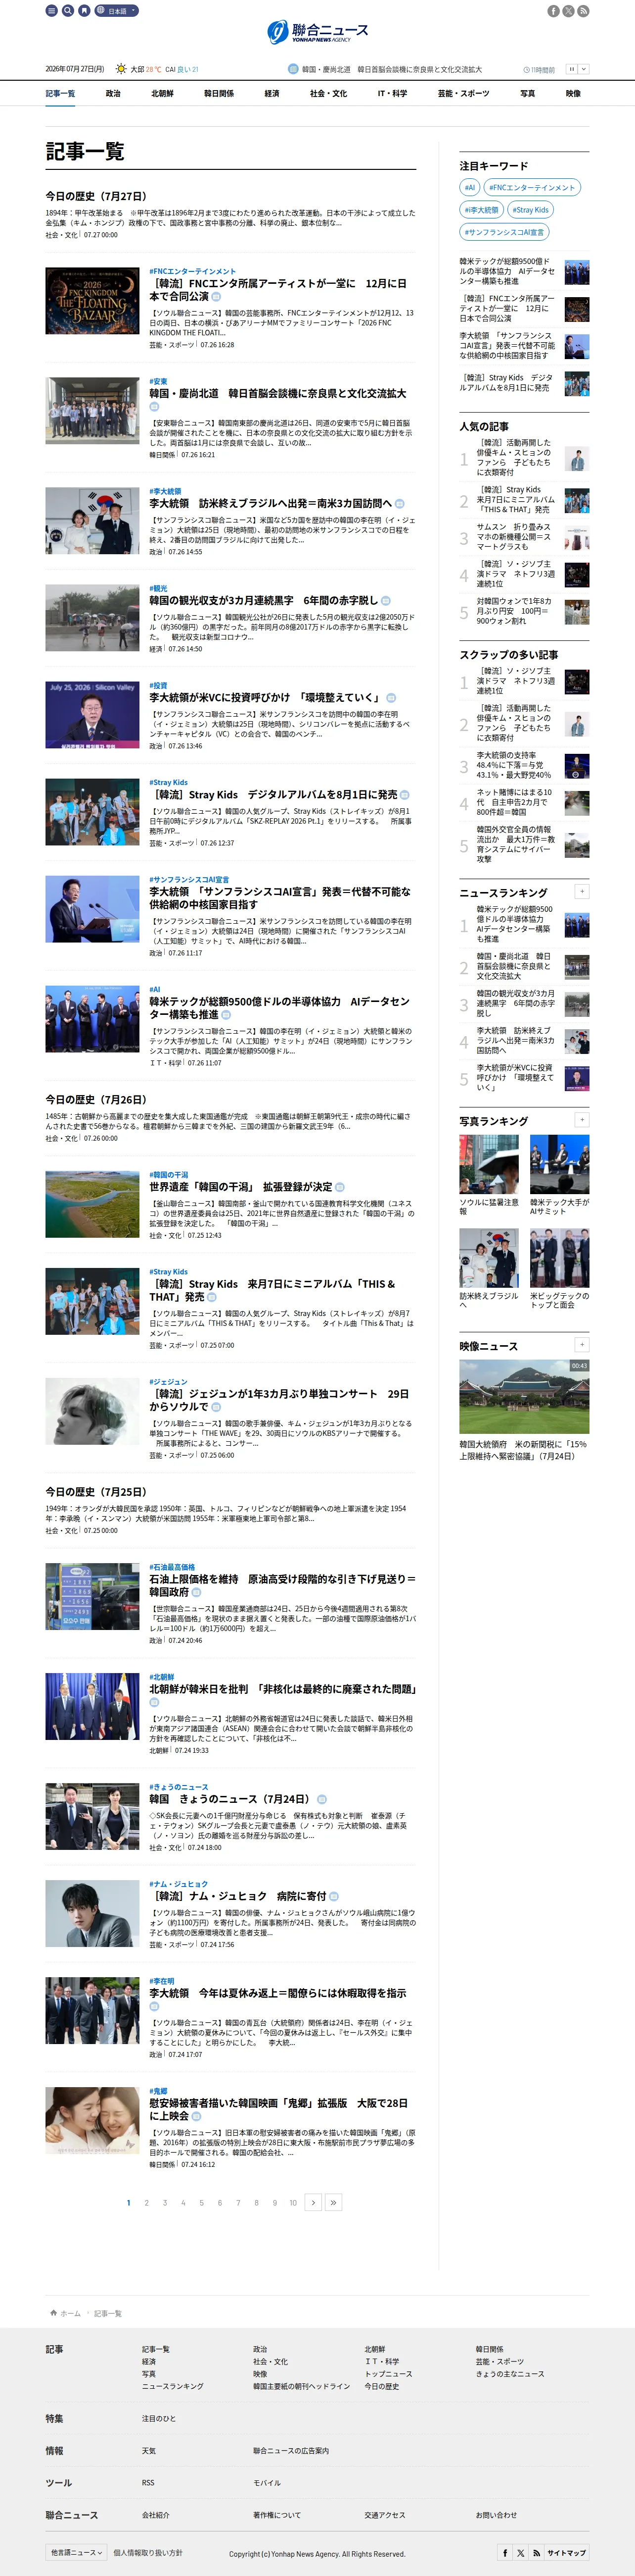Click the #石油最高価格 tag above the article
Screen dimensions: 635x2576
click(172, 1567)
